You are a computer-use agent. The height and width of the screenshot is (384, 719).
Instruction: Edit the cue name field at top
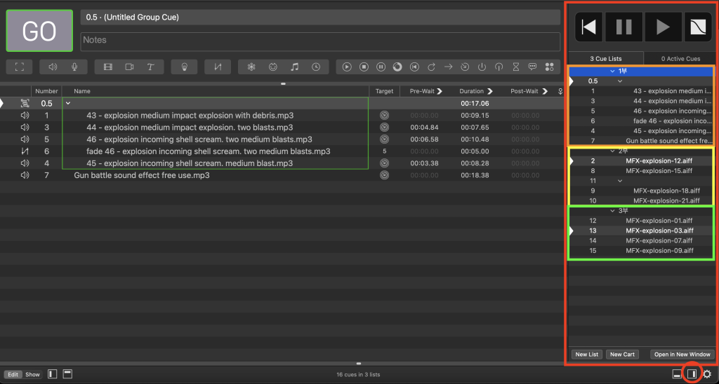coord(320,18)
